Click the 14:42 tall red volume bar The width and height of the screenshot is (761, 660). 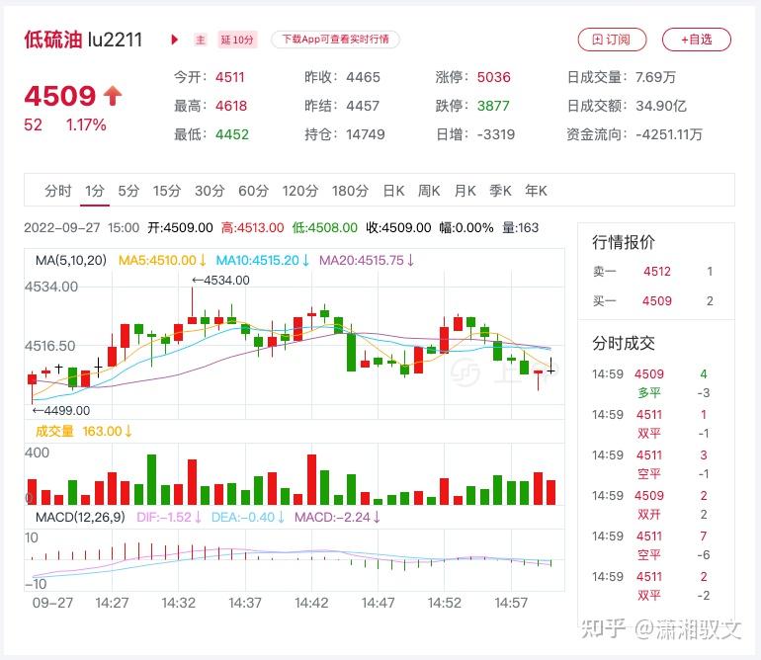click(311, 479)
